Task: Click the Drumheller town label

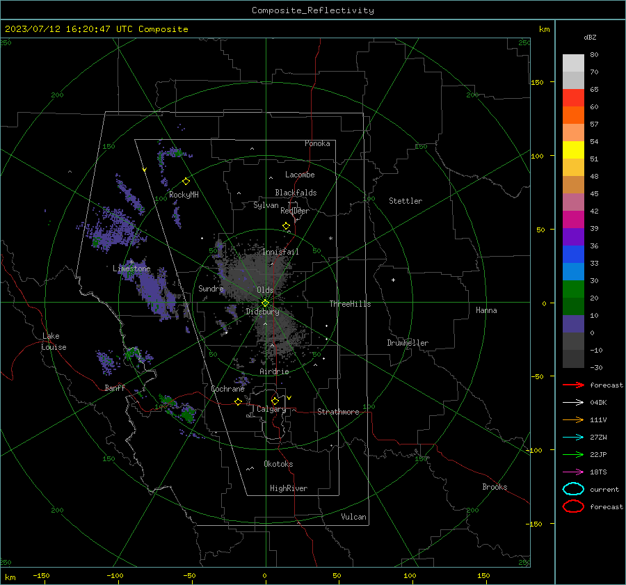Action: (408, 343)
